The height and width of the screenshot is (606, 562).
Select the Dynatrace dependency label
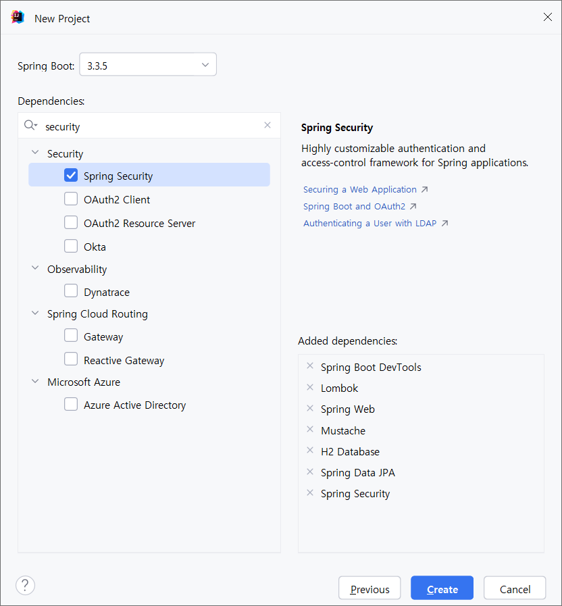coord(107,292)
